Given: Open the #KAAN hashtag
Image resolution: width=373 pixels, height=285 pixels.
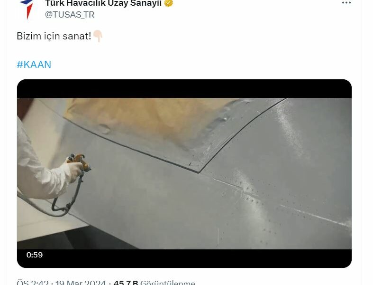Looking at the screenshot, I should point(34,65).
